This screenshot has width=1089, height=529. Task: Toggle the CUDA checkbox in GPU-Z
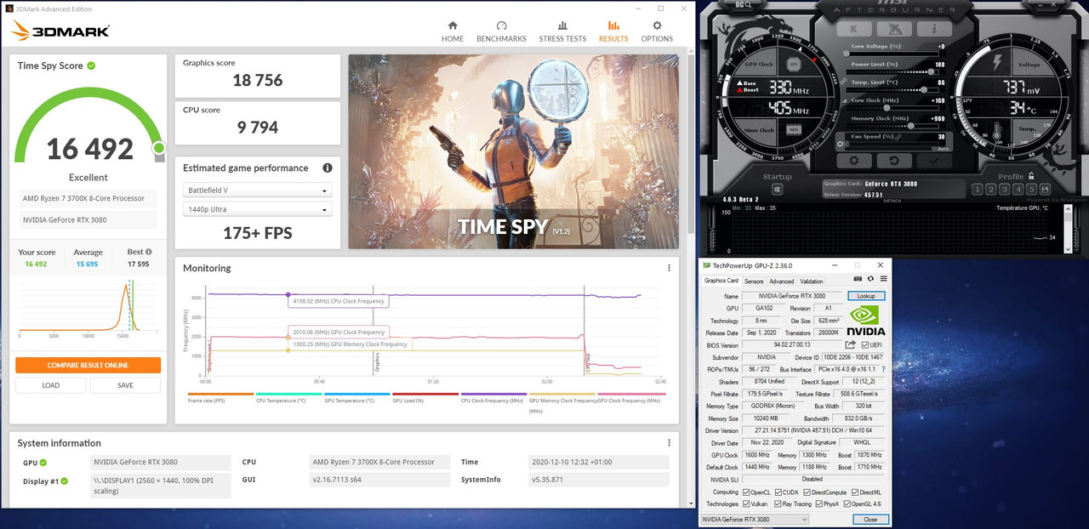778,492
